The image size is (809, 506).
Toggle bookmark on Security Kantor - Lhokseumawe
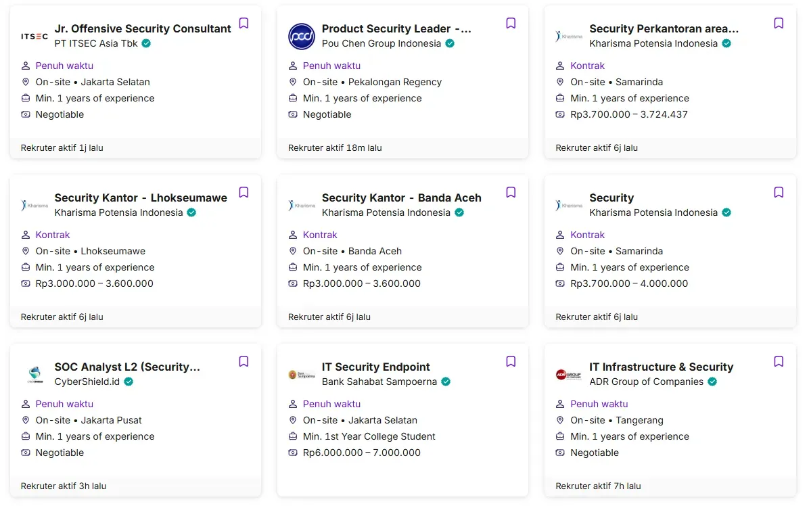coord(244,192)
